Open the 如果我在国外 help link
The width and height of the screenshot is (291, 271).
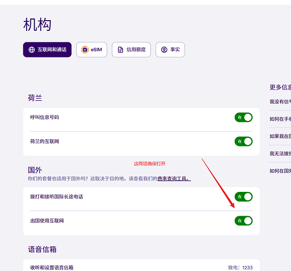[x=280, y=136]
